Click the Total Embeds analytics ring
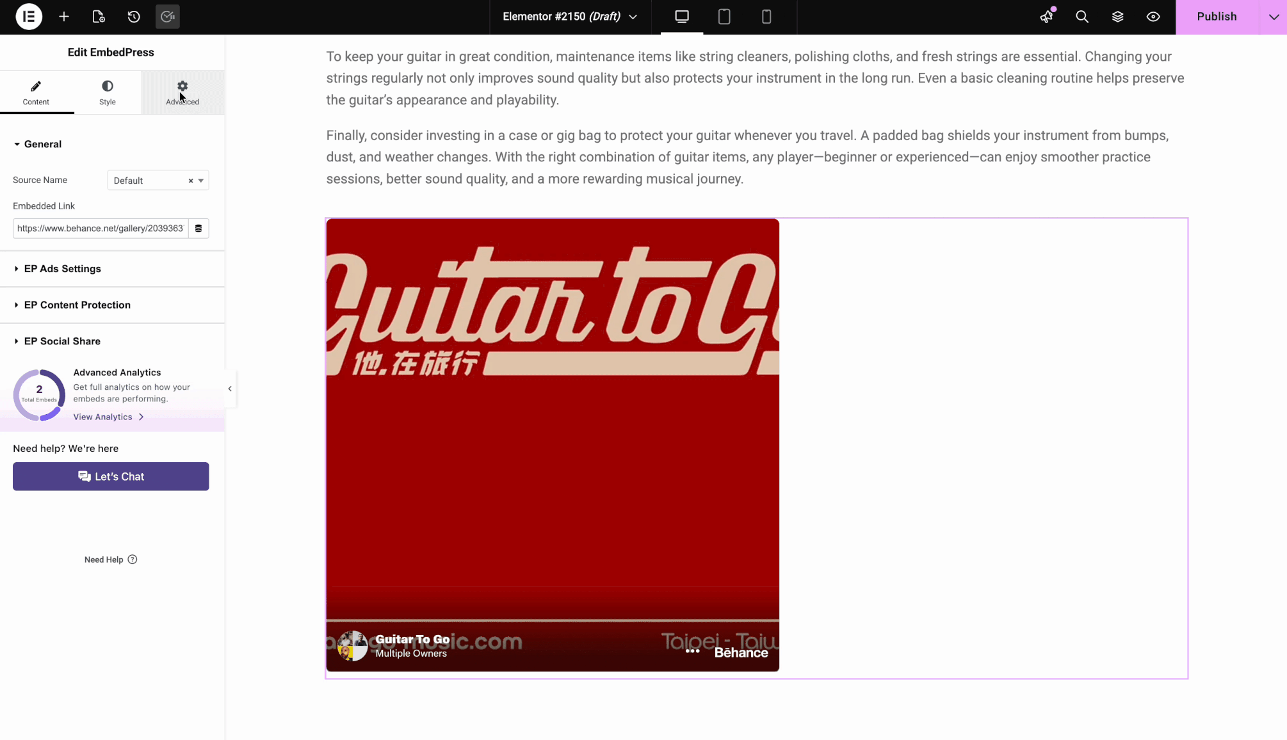 point(39,395)
